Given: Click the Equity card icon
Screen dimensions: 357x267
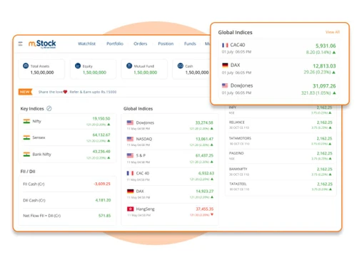Looking at the screenshot, I should coord(78,66).
